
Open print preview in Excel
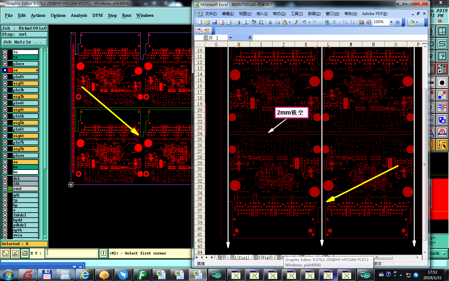click(245, 22)
